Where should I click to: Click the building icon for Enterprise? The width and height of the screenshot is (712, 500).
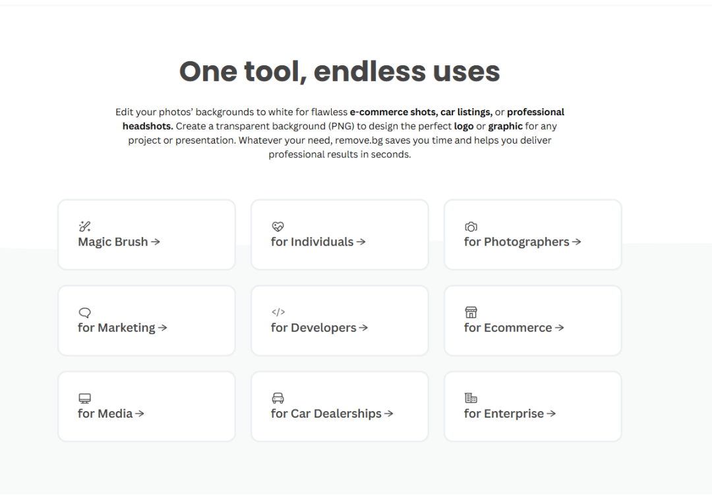[x=471, y=399]
